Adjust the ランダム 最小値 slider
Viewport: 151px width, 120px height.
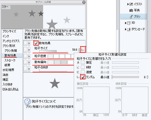pos(125,77)
